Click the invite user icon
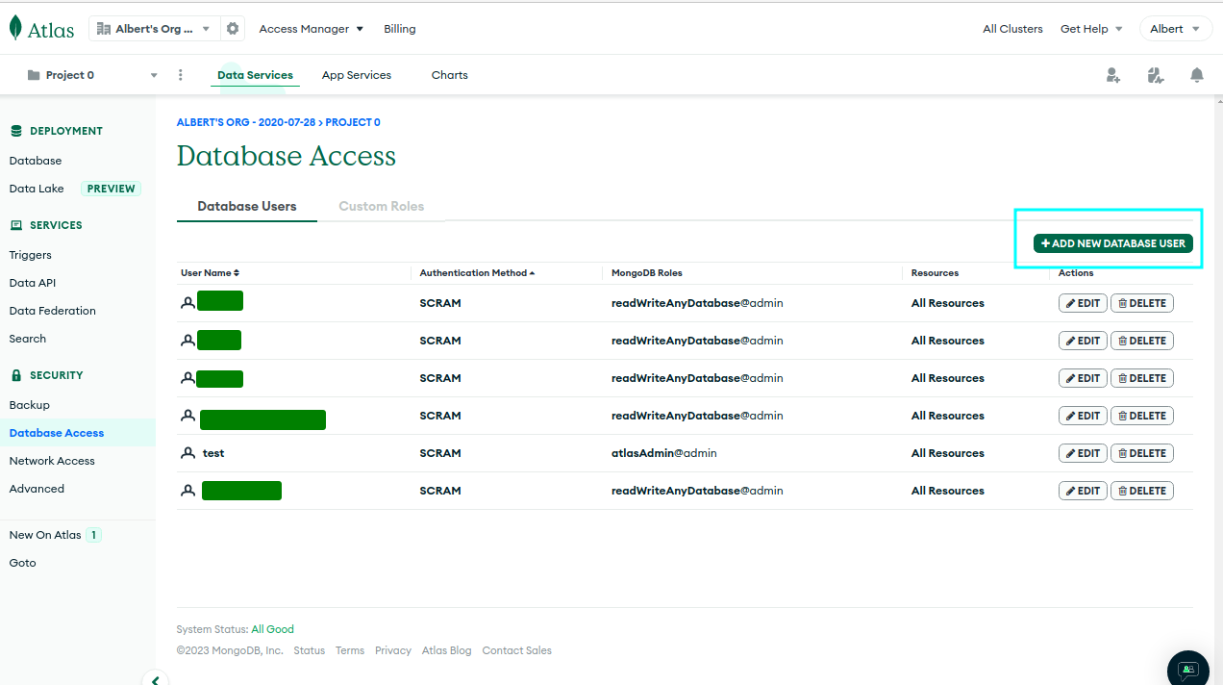Image resolution: width=1223 pixels, height=685 pixels. (1113, 75)
